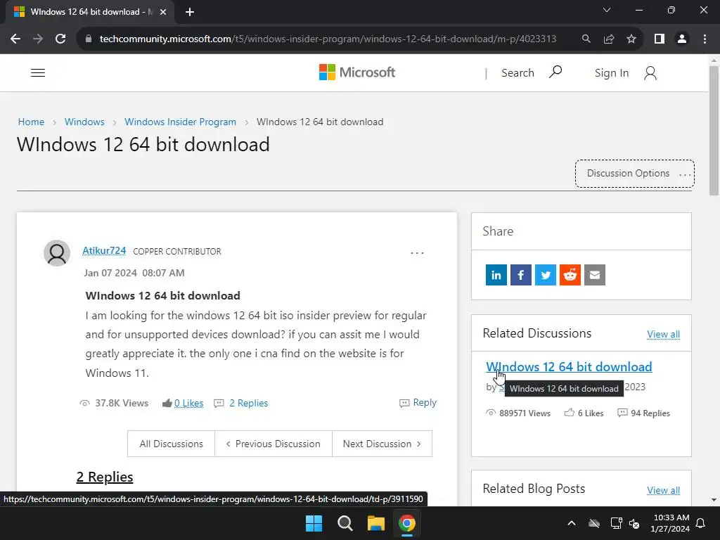This screenshot has width=720, height=540.
Task: Open Chrome profile button
Action: 682,39
